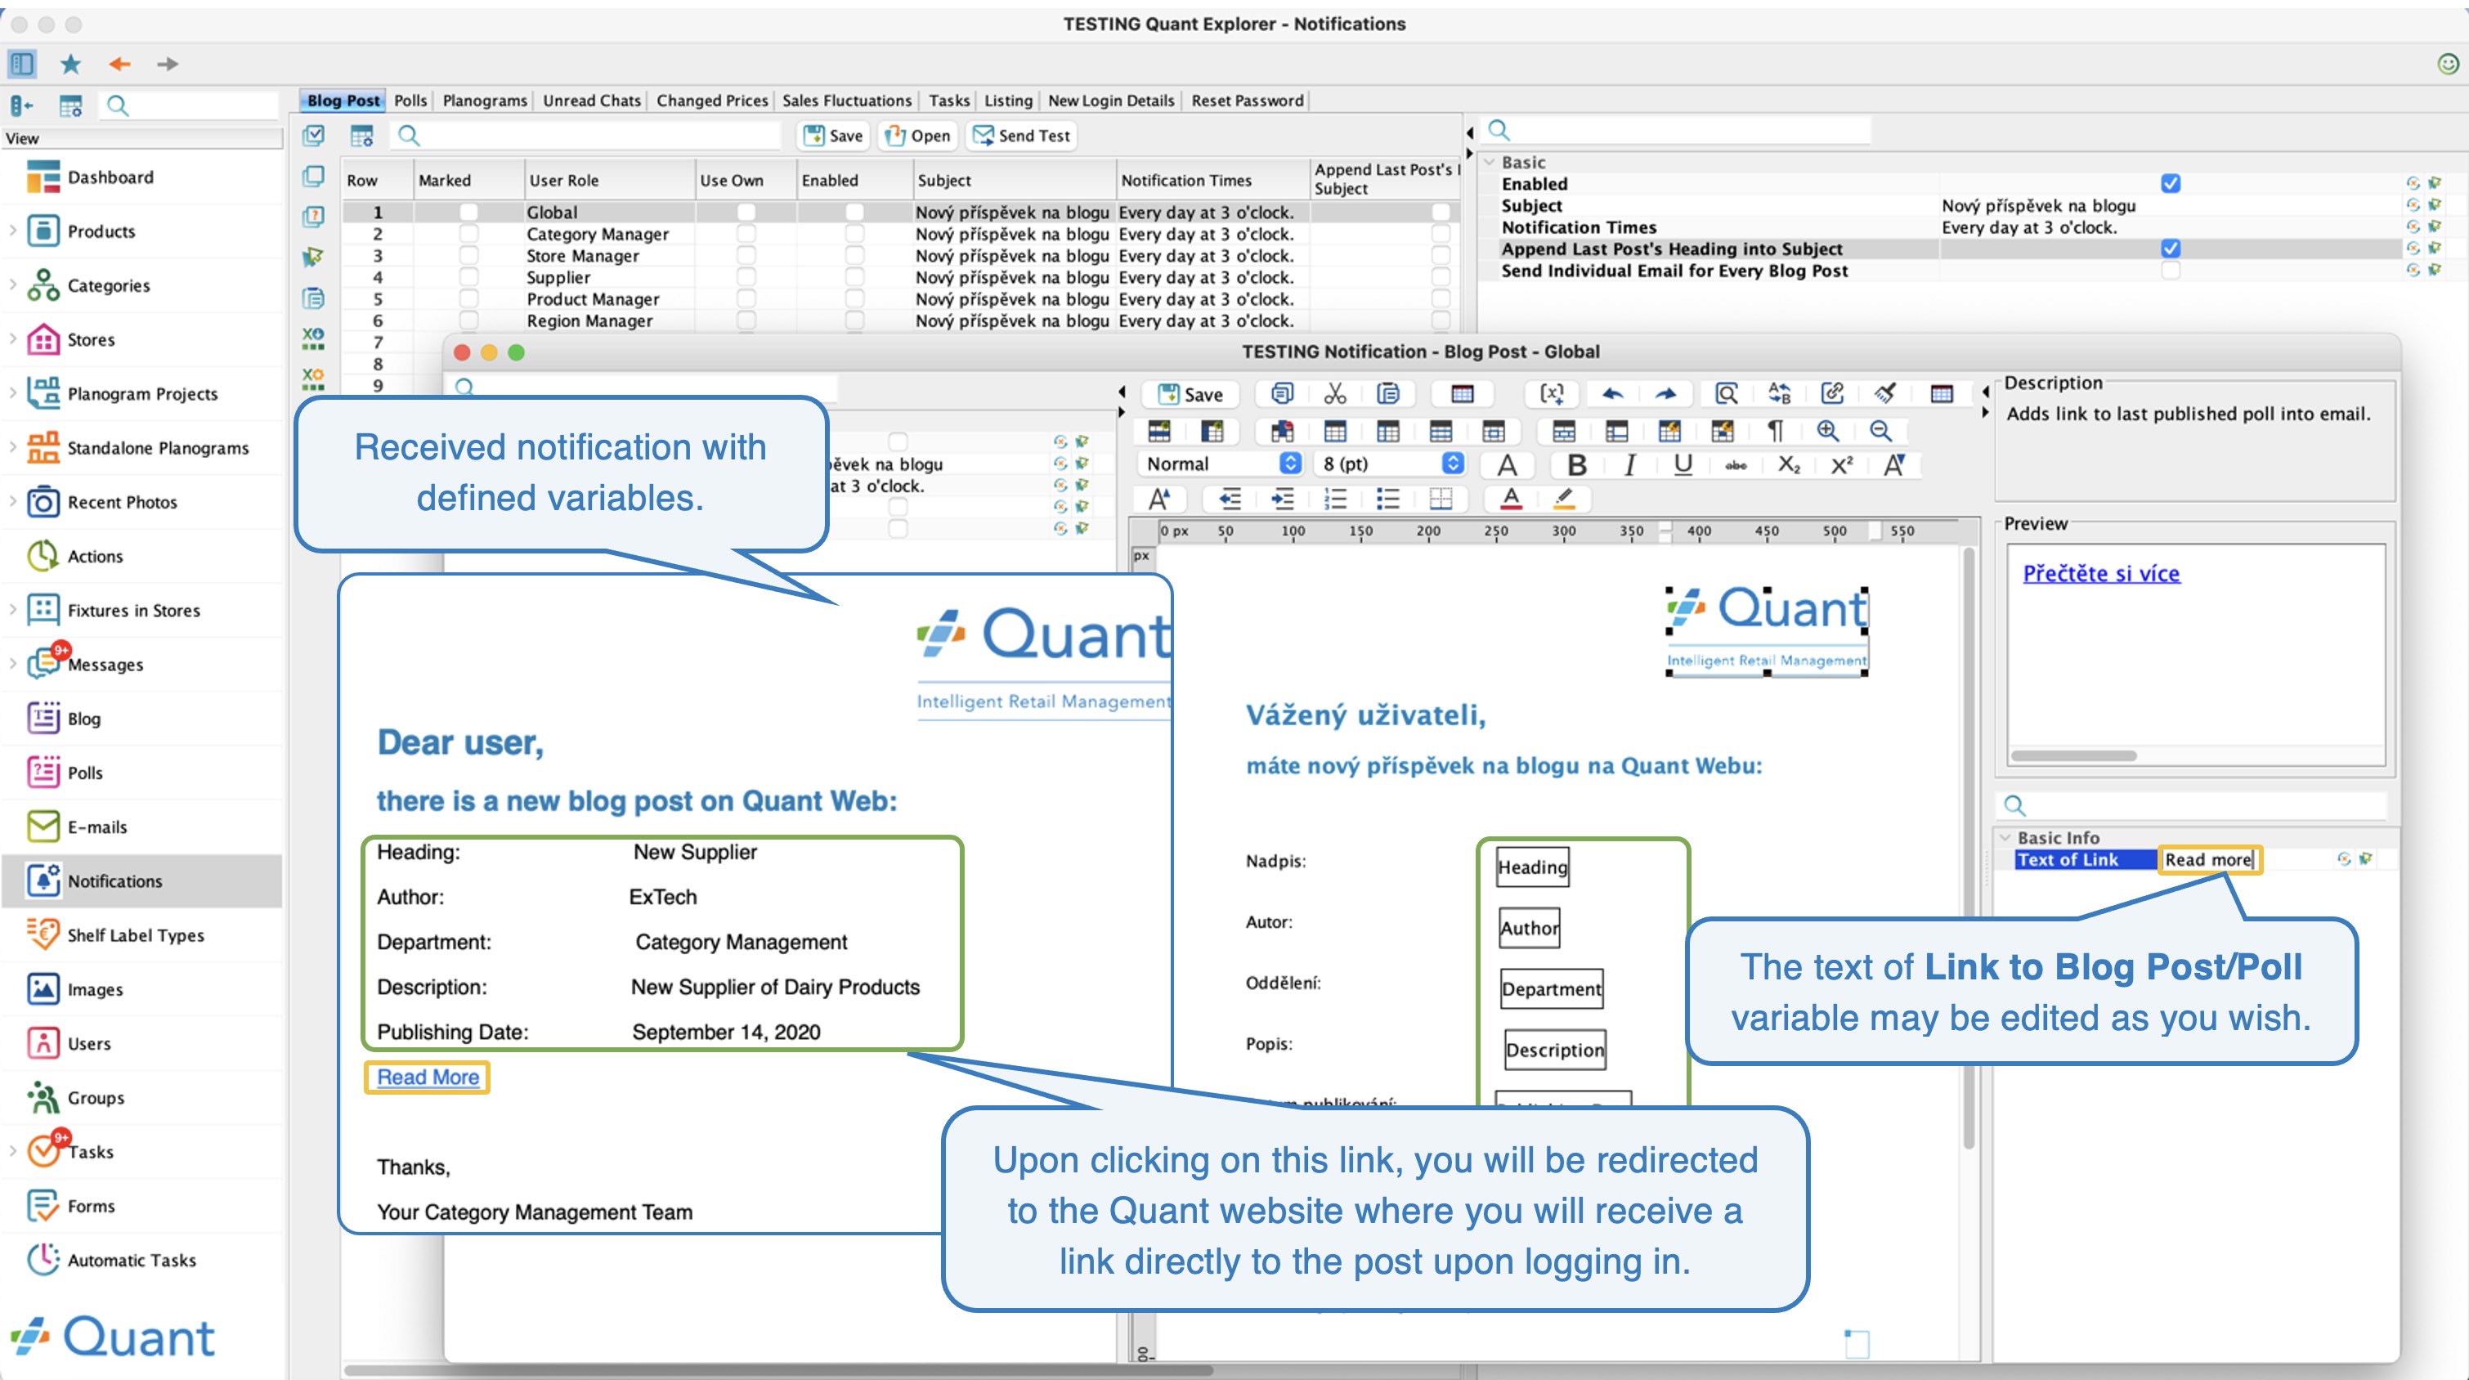Click the Undo arrow in the editor toolbar
Image resolution: width=2469 pixels, height=1380 pixels.
point(1612,394)
